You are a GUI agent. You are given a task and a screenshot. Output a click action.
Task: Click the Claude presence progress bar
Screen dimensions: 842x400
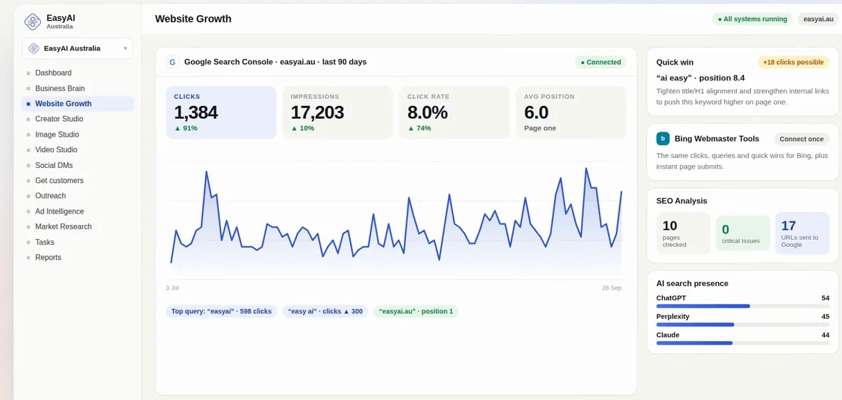[742, 342]
